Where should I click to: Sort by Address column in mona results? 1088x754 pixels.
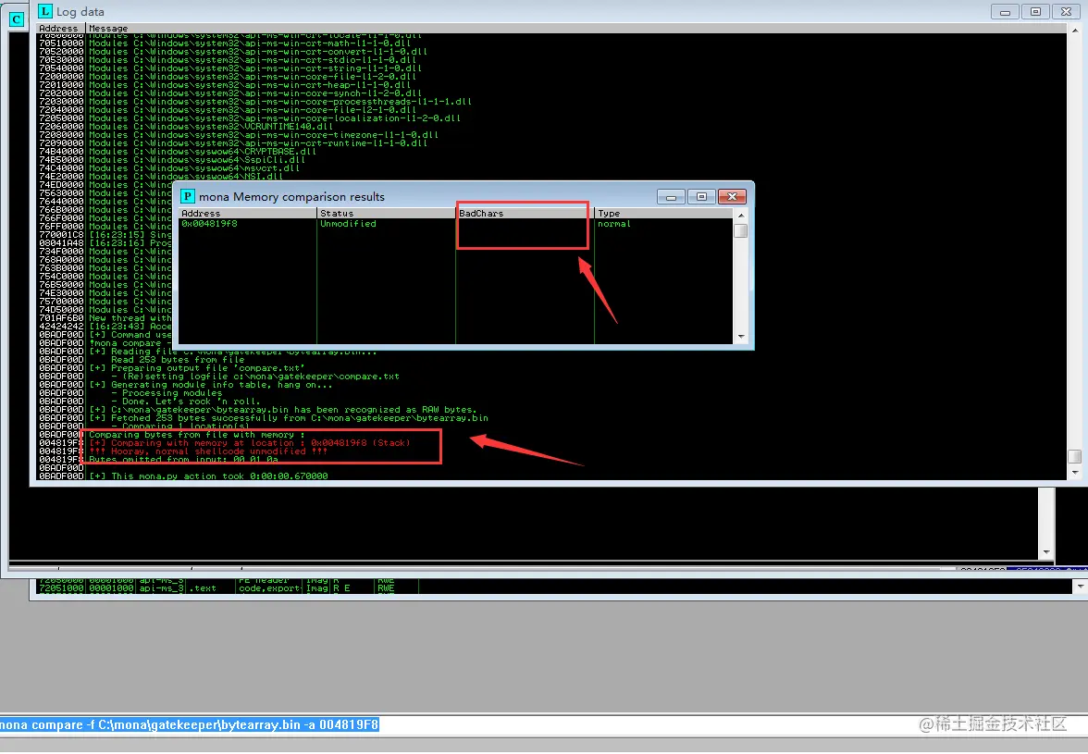[x=248, y=214]
